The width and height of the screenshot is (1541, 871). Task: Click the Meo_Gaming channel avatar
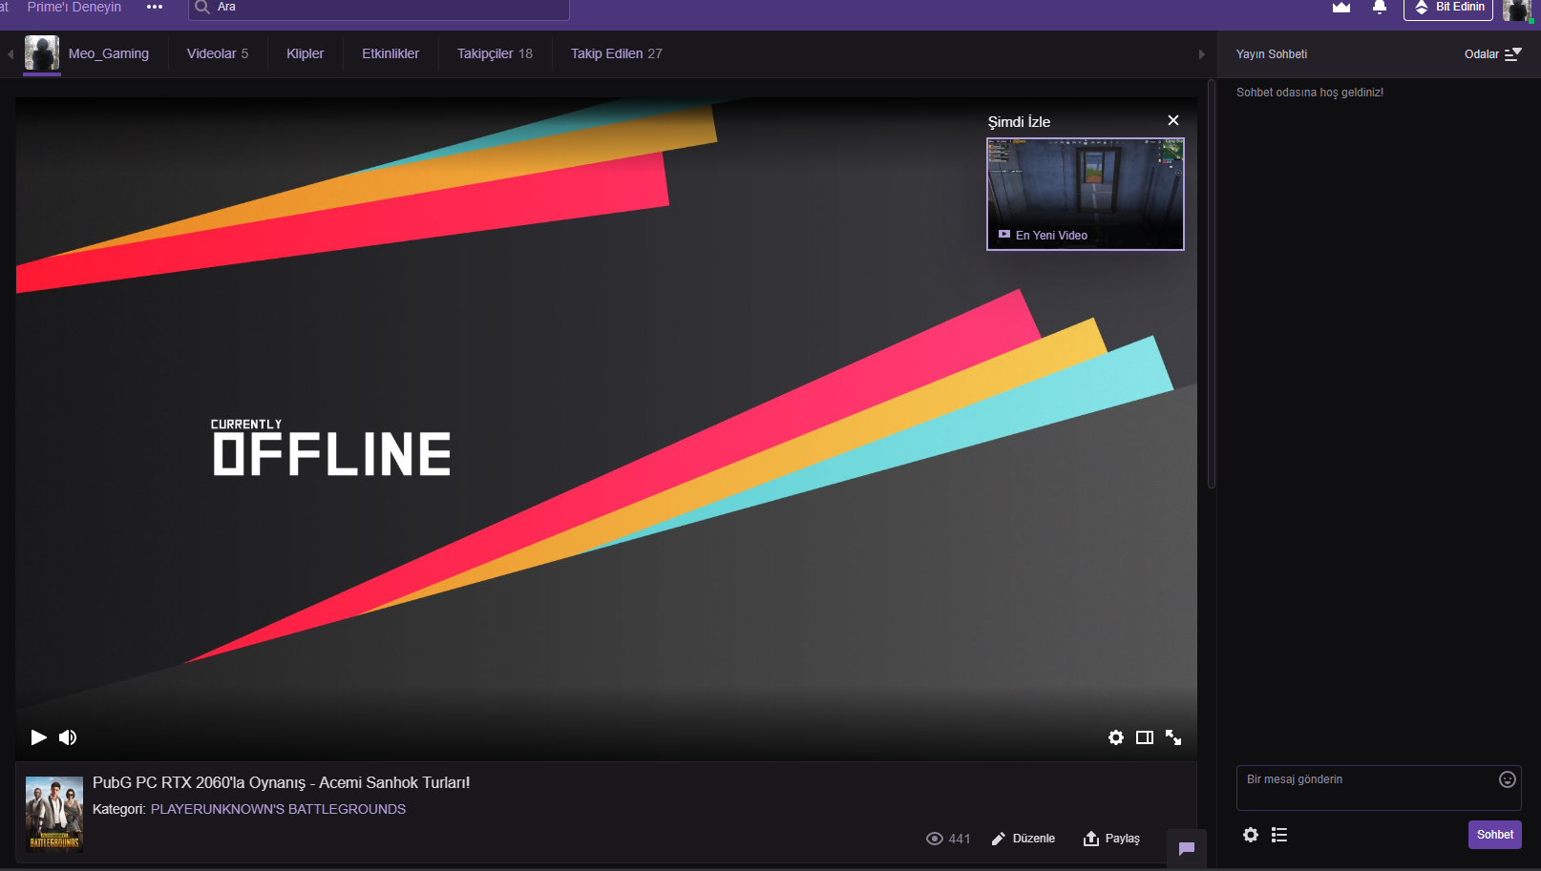pos(42,52)
